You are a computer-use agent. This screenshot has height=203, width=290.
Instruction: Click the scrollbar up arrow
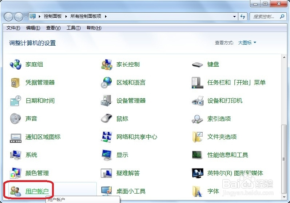click(284, 57)
